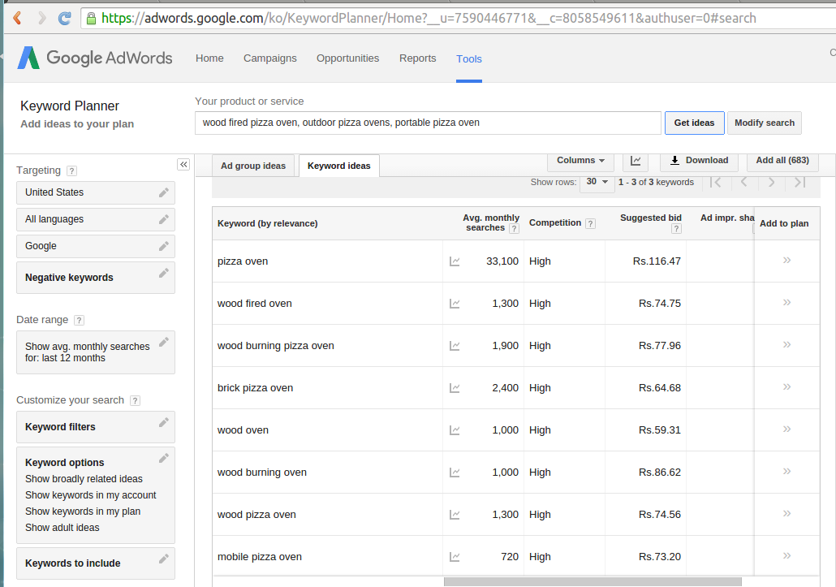This screenshot has width=836, height=587.
Task: Show trend chart for mobile pizza oven
Action: 455,557
